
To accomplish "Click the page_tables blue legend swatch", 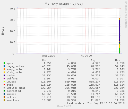I will (x=4, y=66).
